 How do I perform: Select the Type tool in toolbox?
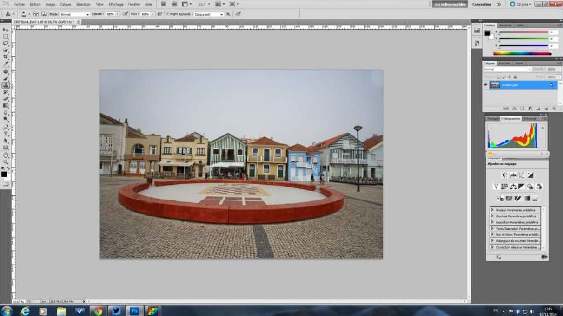(6, 134)
